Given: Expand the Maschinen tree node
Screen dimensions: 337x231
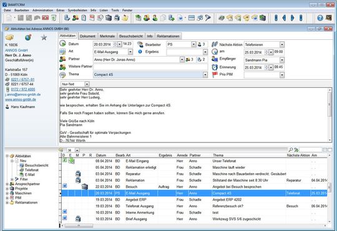Looking at the screenshot, I should 7,193.
